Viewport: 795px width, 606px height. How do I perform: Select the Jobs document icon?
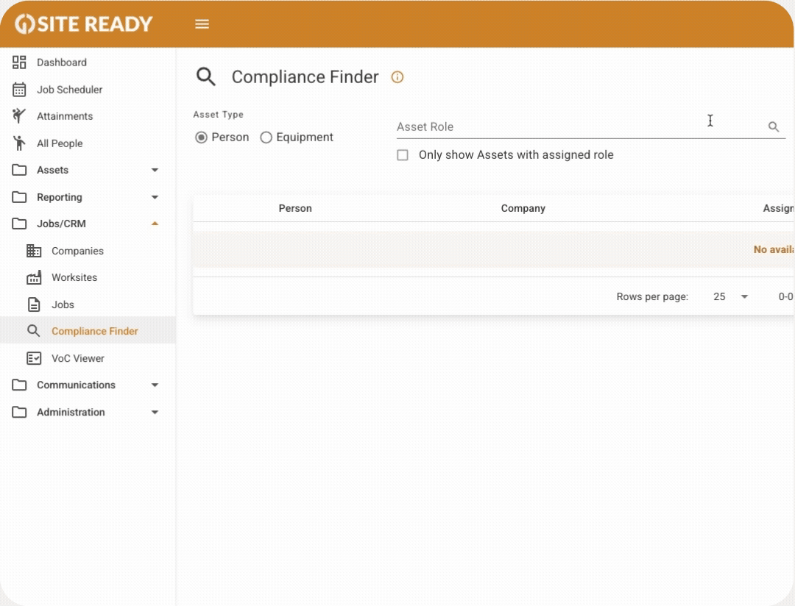click(x=34, y=304)
